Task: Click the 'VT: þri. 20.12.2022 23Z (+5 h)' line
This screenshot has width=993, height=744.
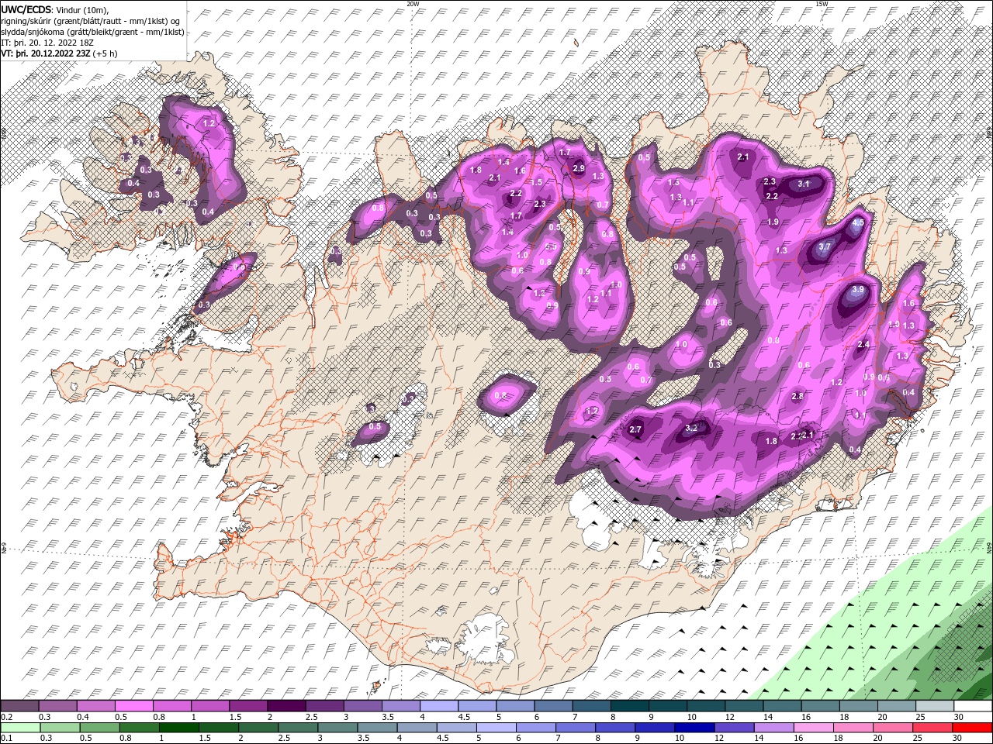Action: 60,53
